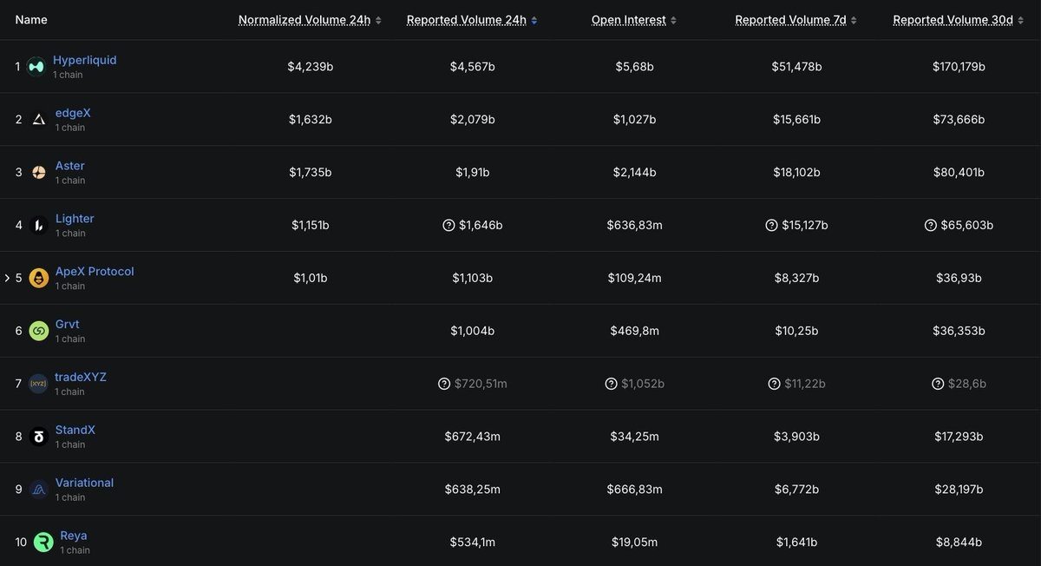Click edgeX's $2,079b reported volume

click(473, 119)
